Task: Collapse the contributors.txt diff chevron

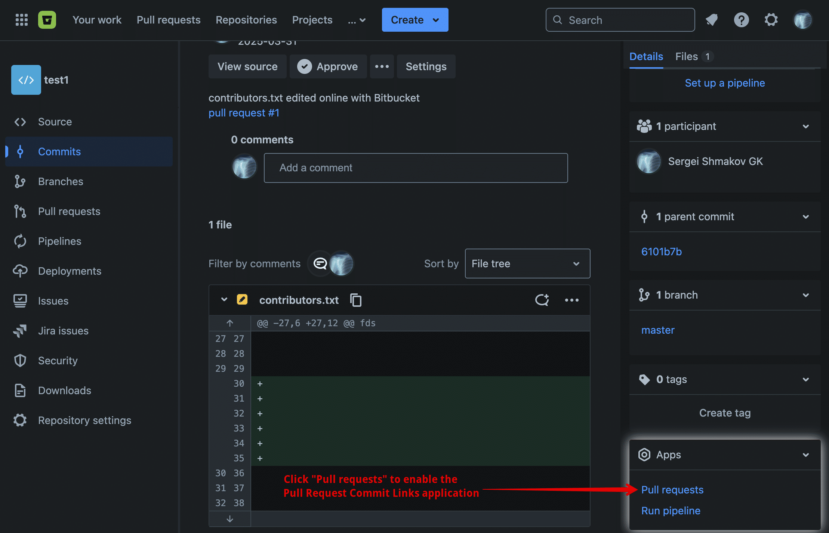Action: pyautogui.click(x=224, y=300)
